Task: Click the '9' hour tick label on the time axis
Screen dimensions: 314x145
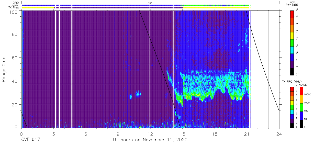Action: 118,134
